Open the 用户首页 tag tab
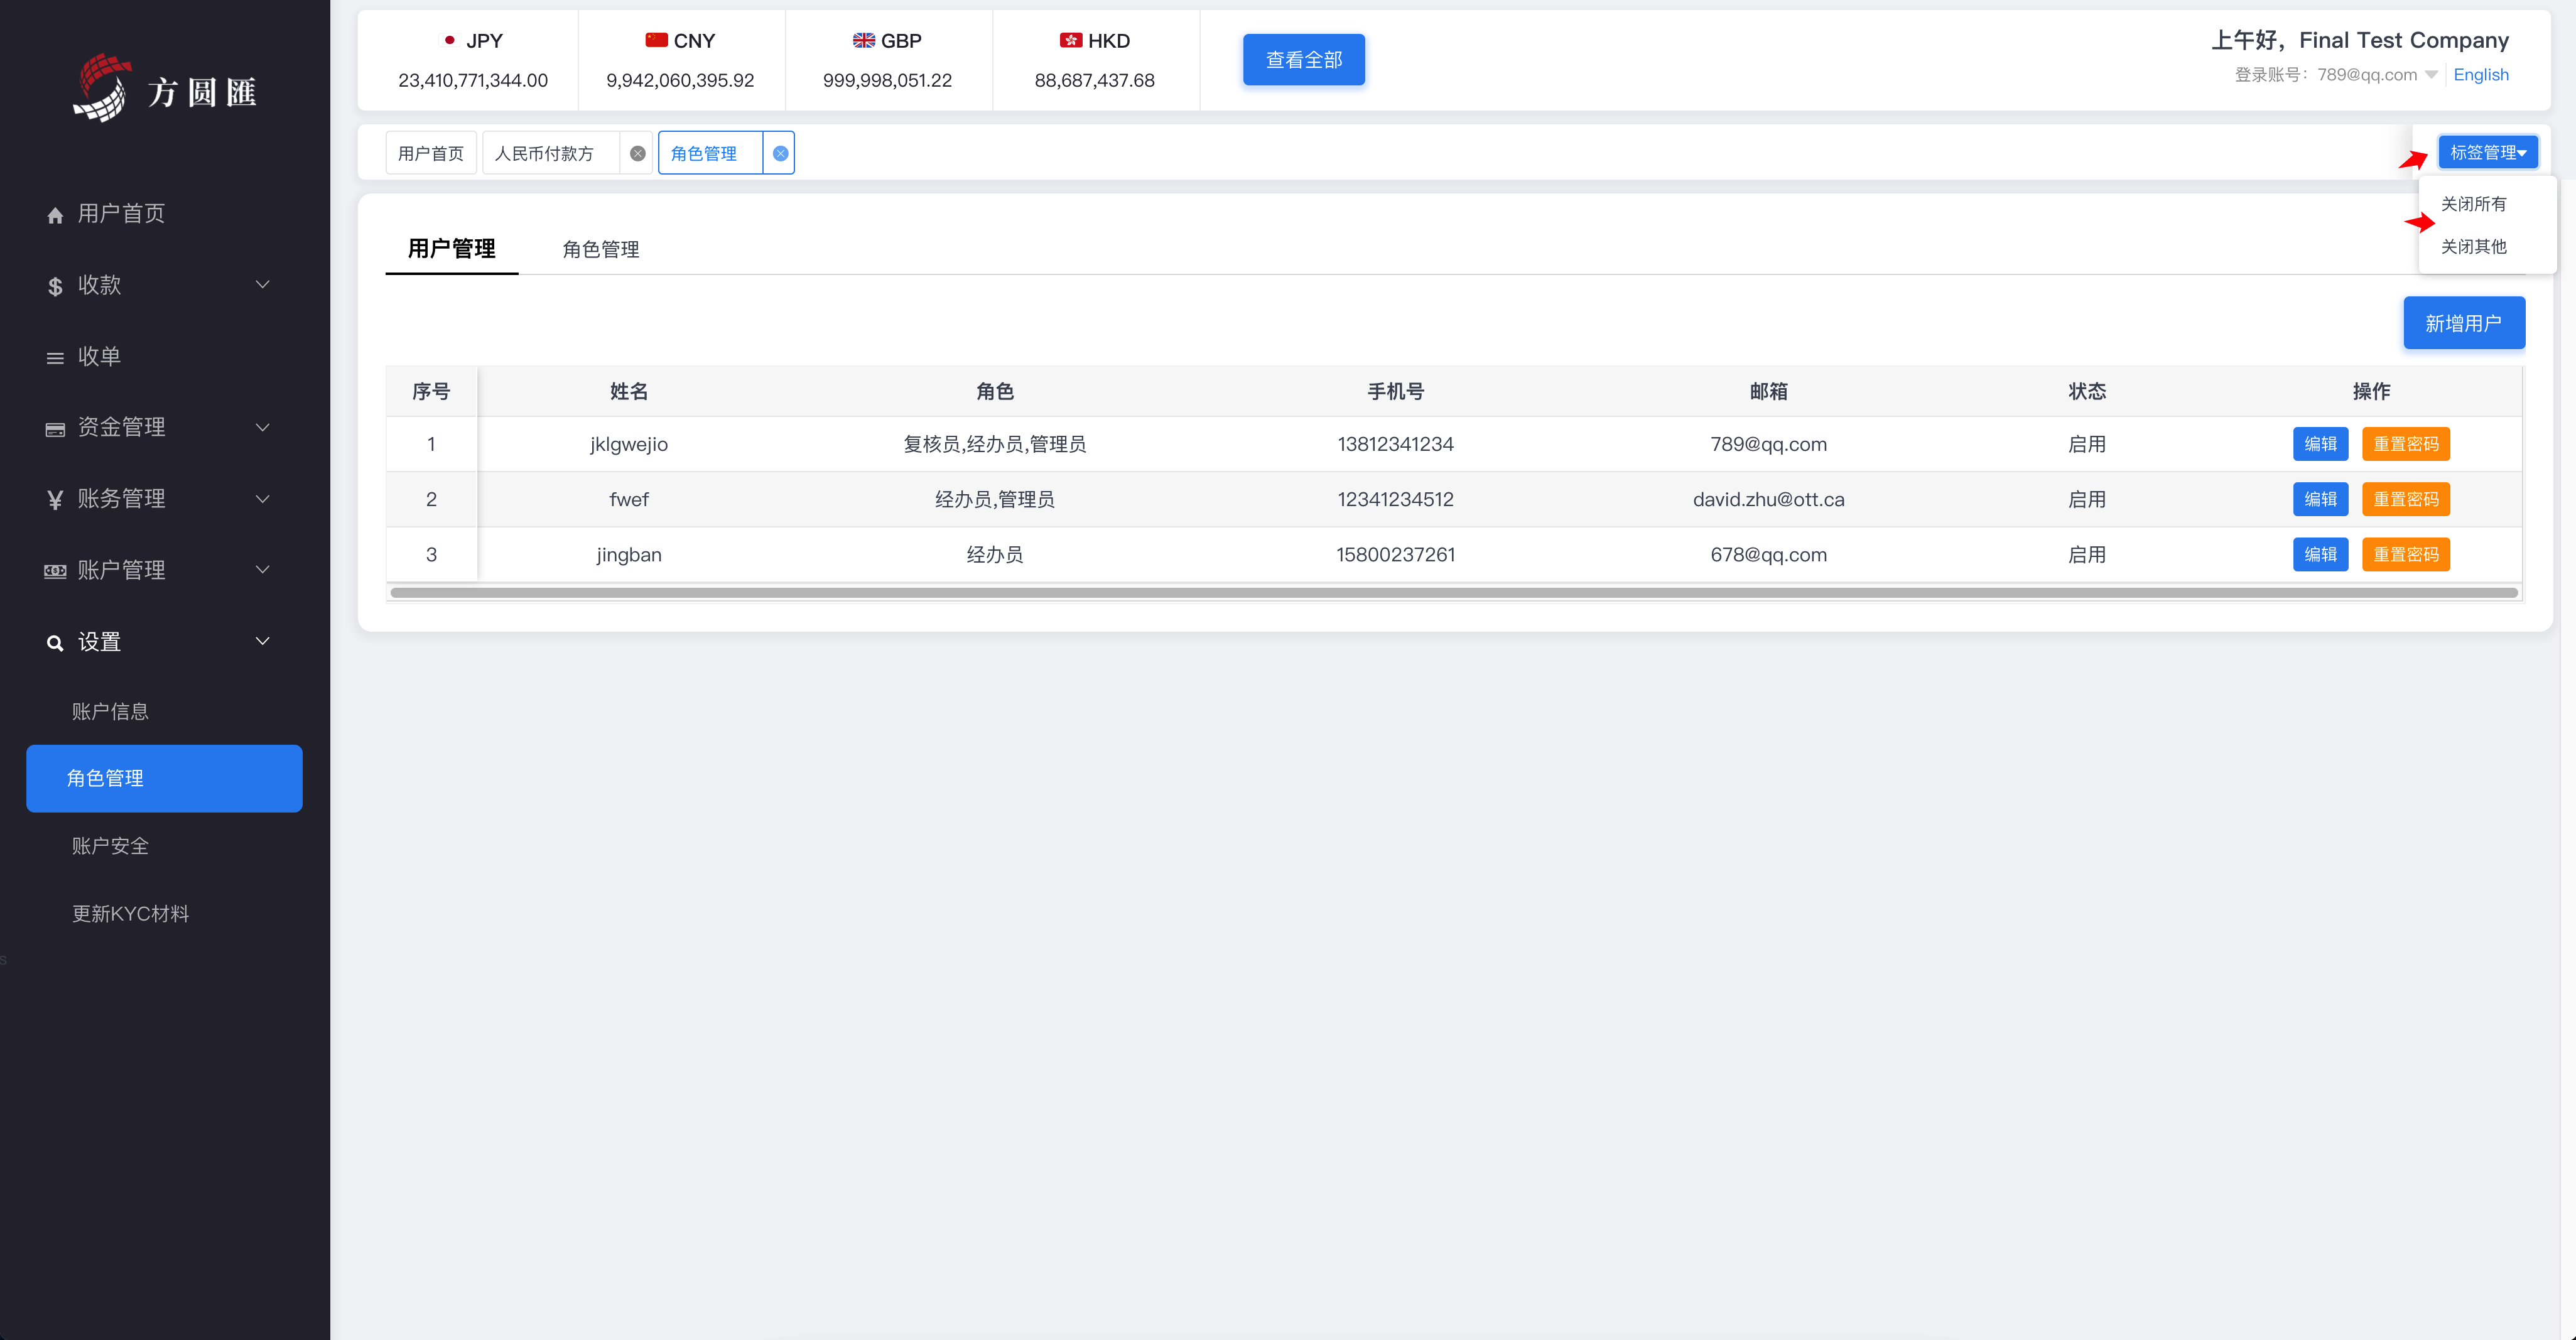 (x=431, y=153)
